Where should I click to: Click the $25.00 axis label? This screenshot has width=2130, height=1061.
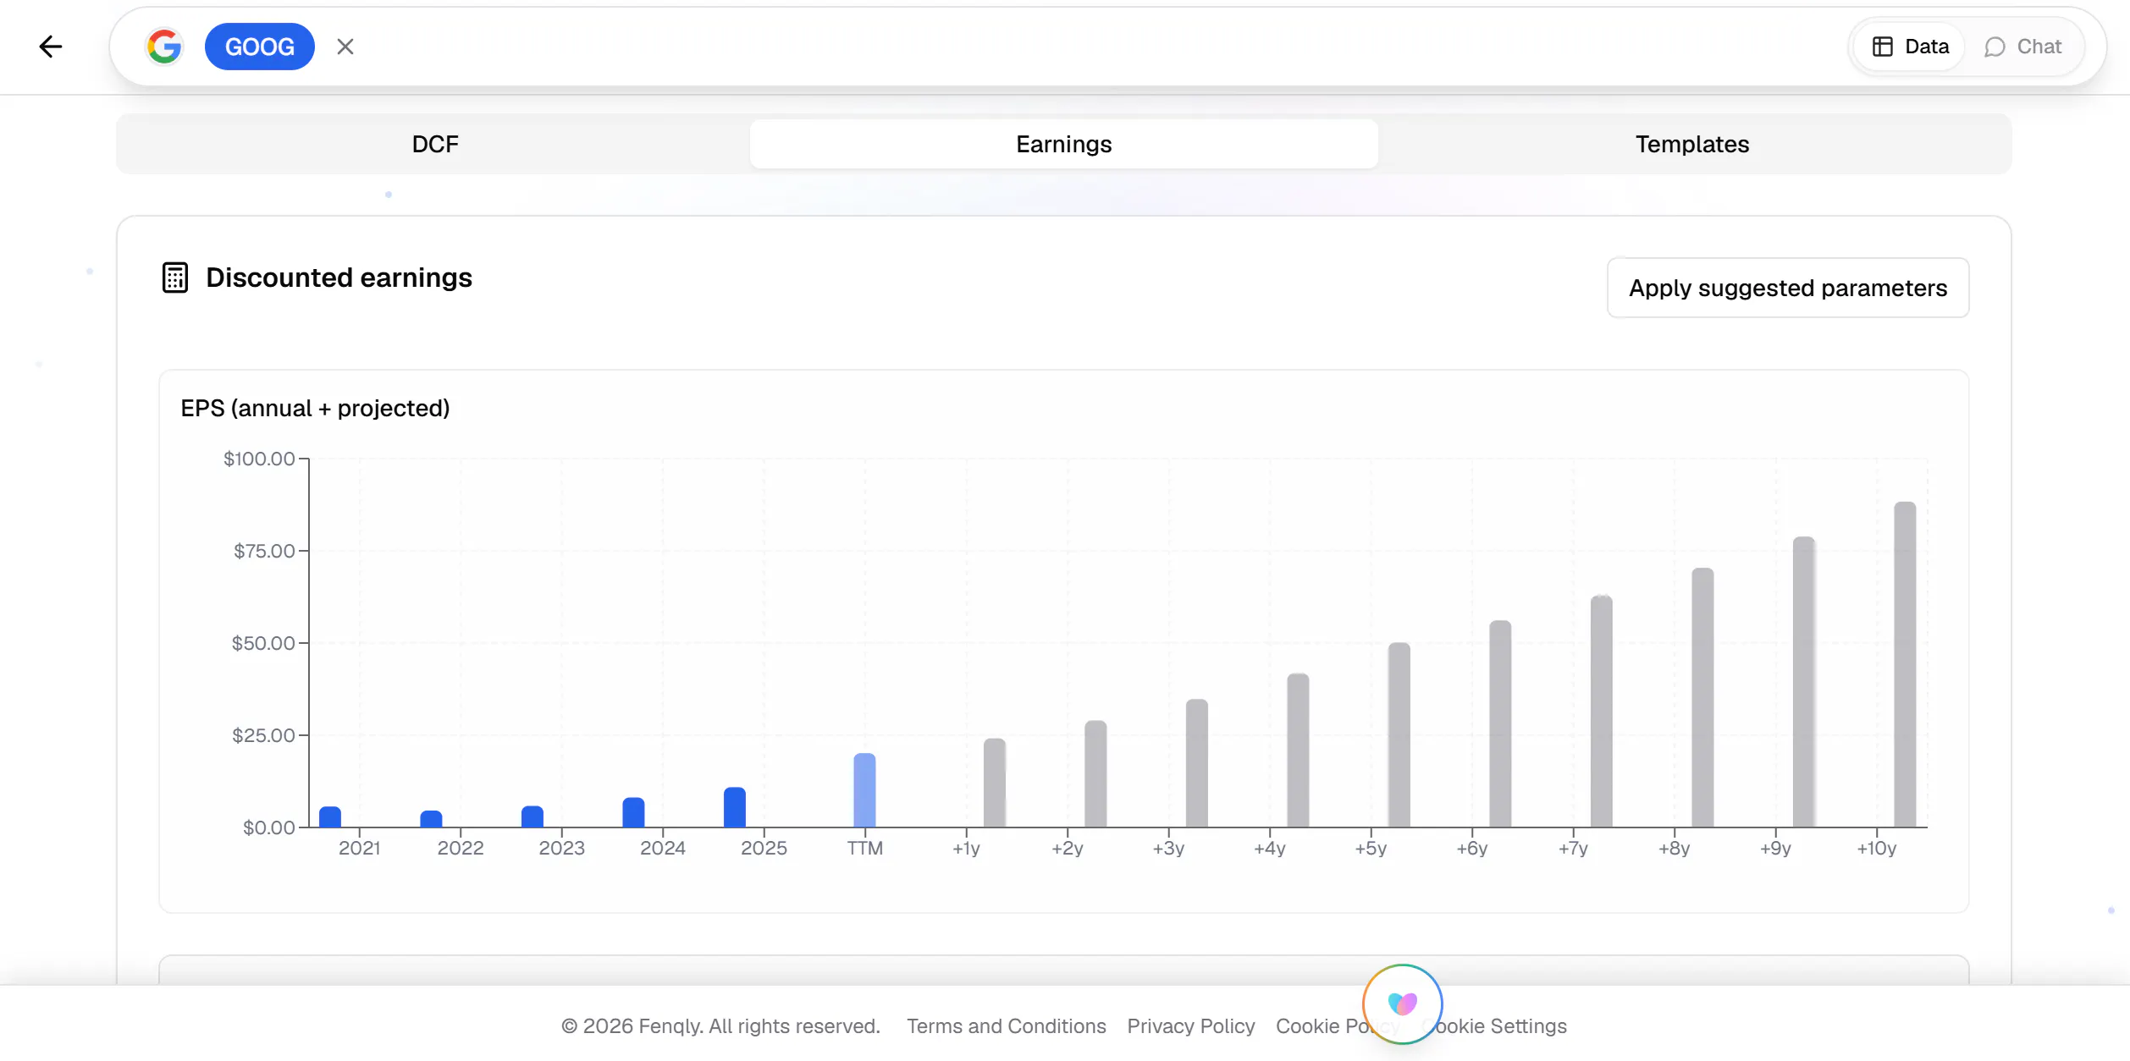tap(263, 735)
